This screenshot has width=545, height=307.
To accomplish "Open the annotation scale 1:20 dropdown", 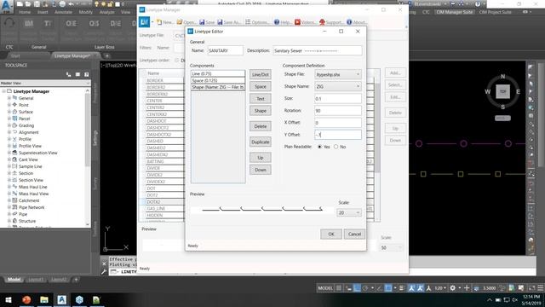I will 440,288.
